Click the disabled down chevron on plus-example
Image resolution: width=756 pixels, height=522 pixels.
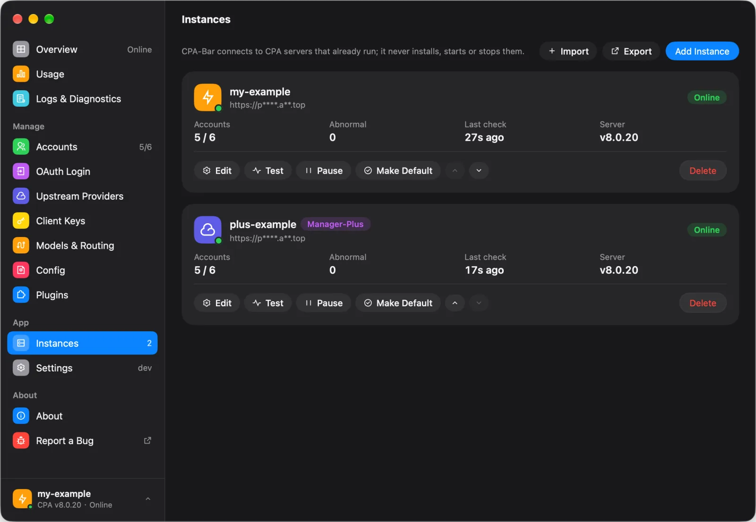click(x=479, y=303)
